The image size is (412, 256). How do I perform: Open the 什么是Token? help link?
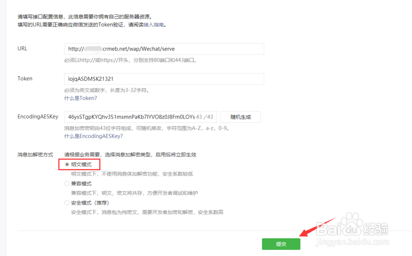point(81,98)
